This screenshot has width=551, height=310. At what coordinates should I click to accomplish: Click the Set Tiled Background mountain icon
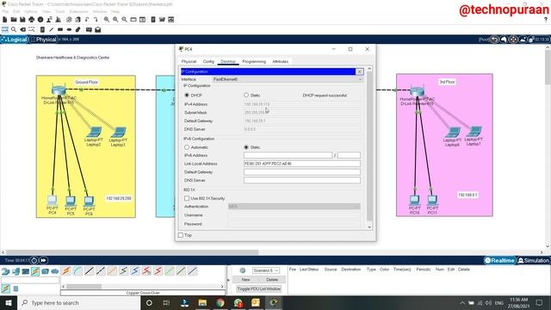pyautogui.click(x=523, y=40)
